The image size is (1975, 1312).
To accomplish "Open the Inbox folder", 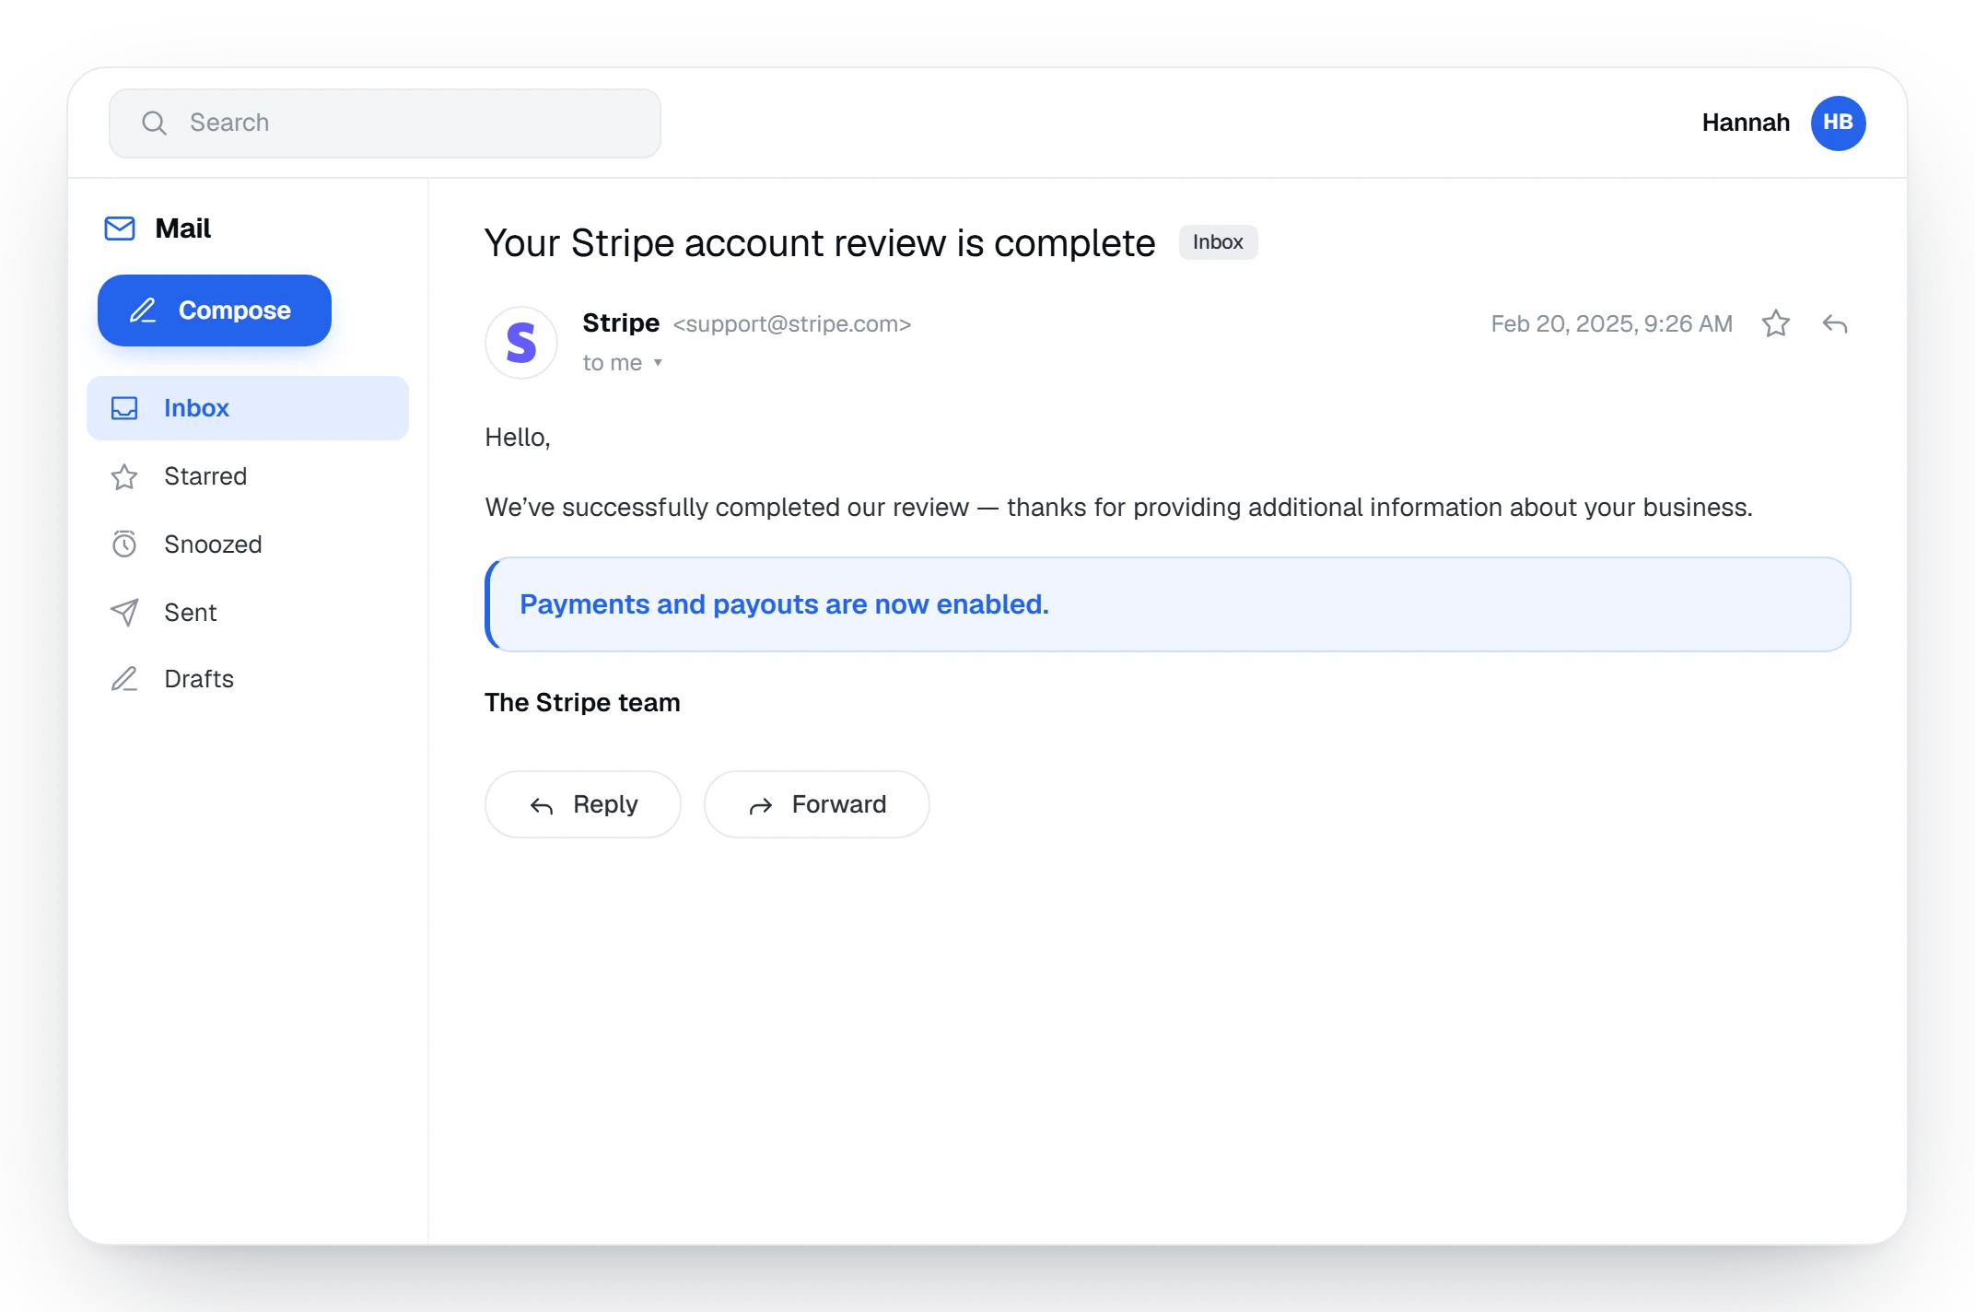I will tap(248, 408).
